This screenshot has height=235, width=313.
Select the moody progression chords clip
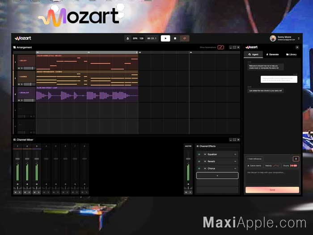click(x=87, y=78)
